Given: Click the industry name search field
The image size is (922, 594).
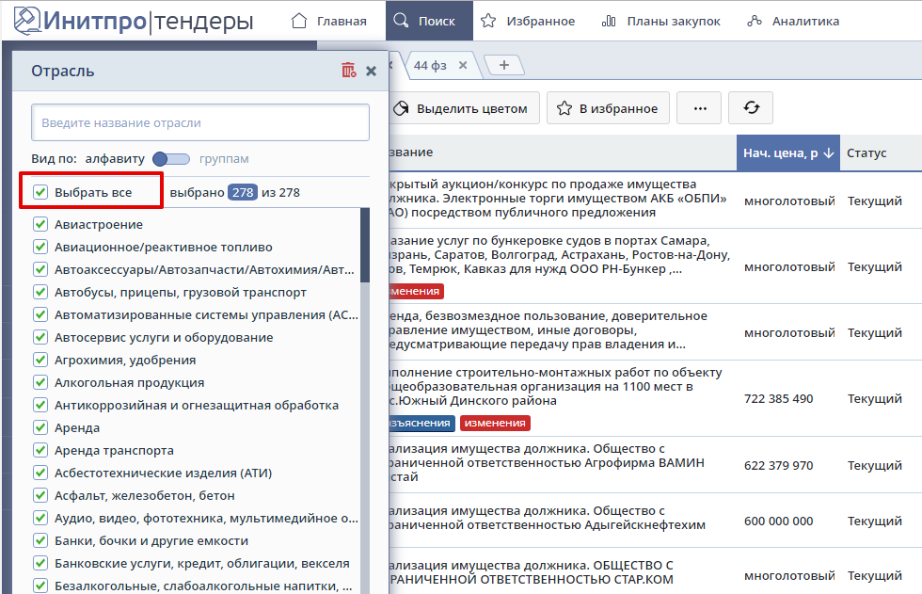Looking at the screenshot, I should pyautogui.click(x=199, y=122).
